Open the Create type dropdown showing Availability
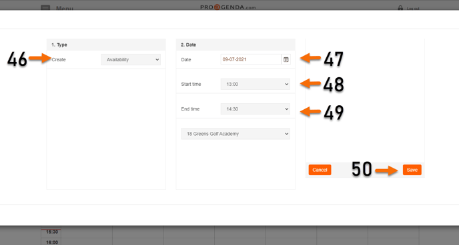This screenshot has width=459, height=245. click(131, 59)
